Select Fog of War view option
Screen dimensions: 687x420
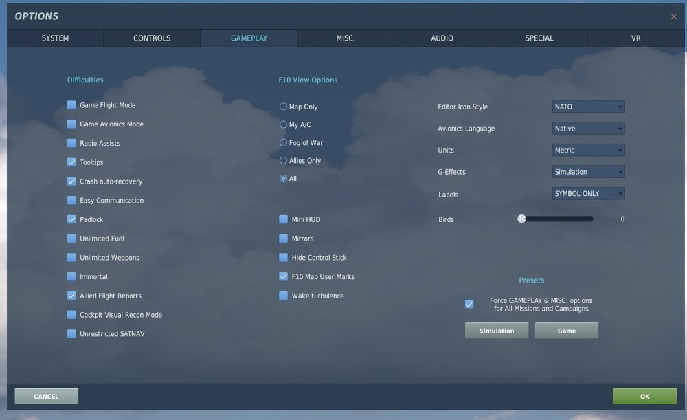click(x=282, y=142)
